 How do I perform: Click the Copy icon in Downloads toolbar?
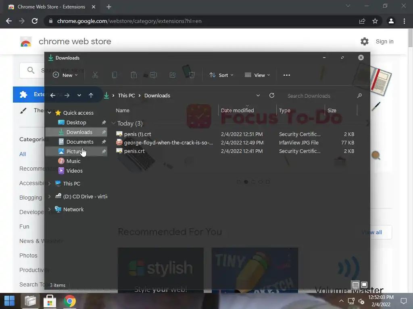point(114,75)
